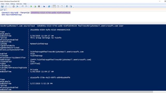Click the rshipRuleProcessingState property label
Viewport: 166px width, 93px height.
pyautogui.click(x=13, y=68)
